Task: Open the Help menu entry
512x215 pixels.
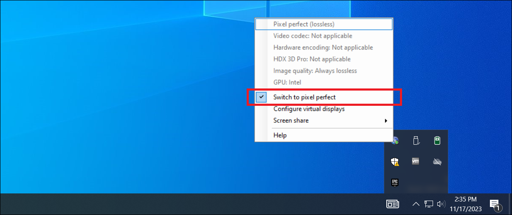Action: click(x=280, y=135)
